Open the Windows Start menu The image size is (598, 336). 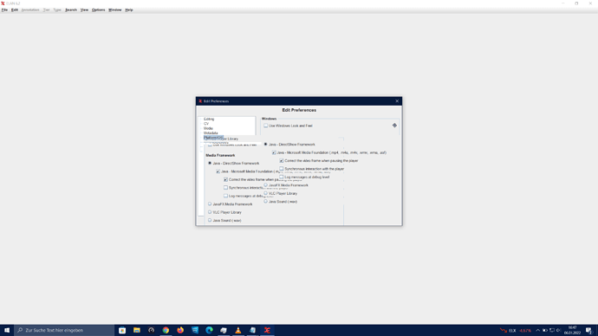tap(6, 330)
